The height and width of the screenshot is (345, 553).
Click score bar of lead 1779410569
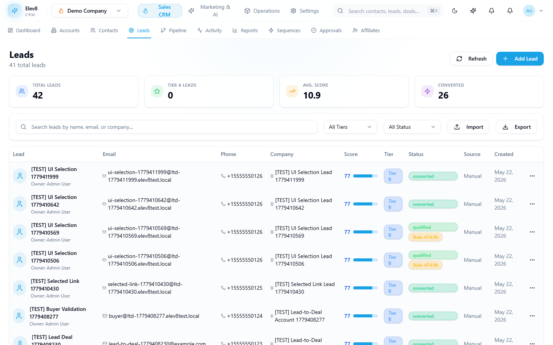pyautogui.click(x=365, y=232)
